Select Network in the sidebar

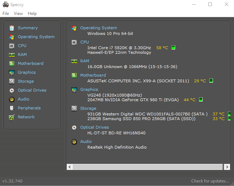pyautogui.click(x=26, y=117)
